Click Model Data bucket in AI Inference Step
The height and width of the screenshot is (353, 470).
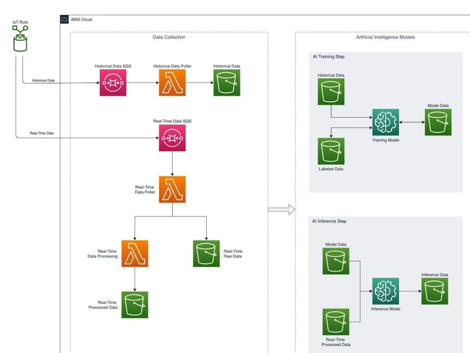pyautogui.click(x=336, y=261)
